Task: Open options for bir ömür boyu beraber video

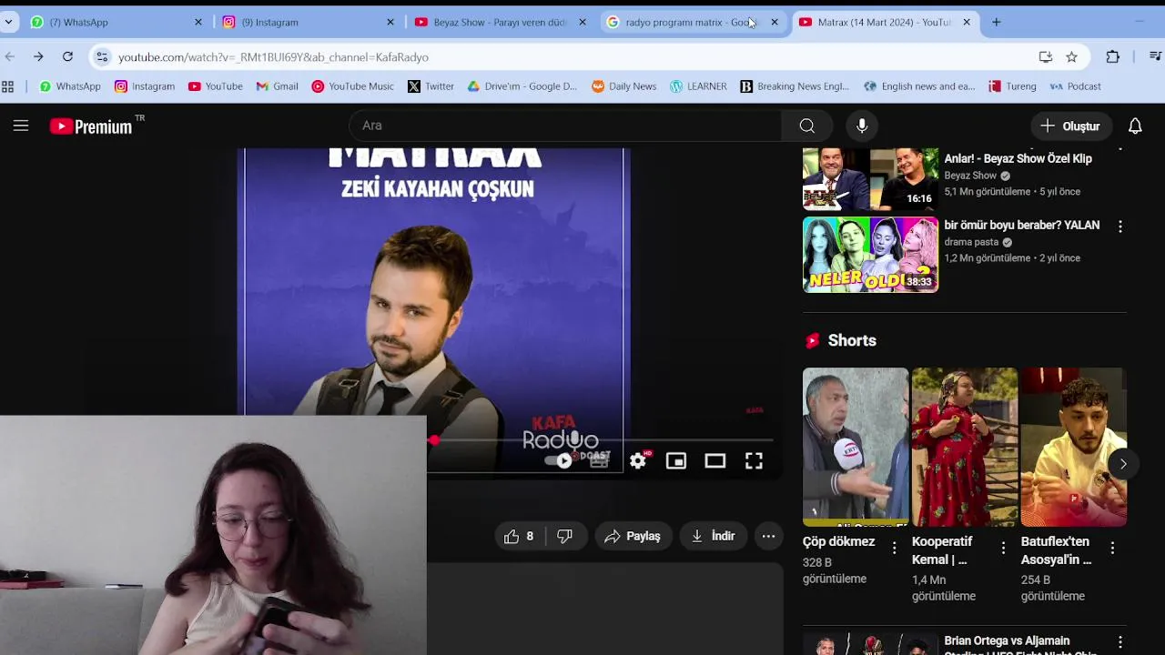Action: (x=1120, y=227)
